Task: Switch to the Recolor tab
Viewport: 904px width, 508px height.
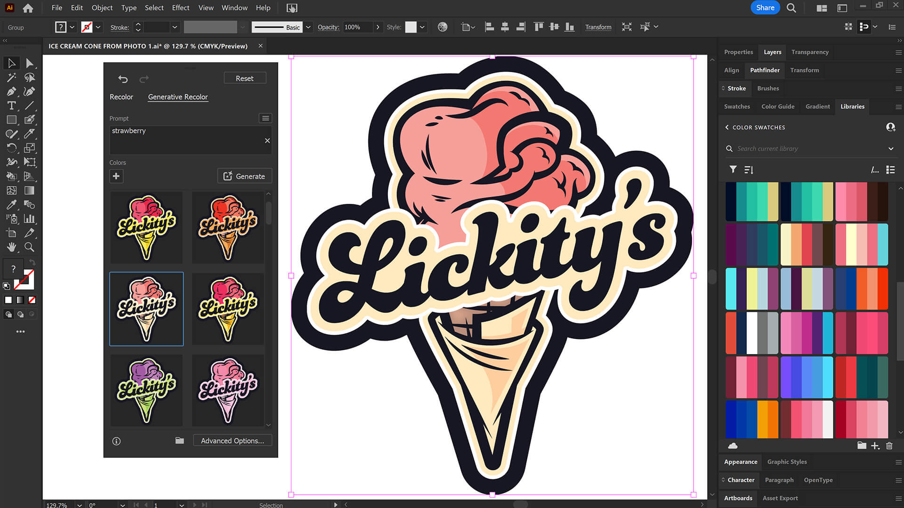Action: pyautogui.click(x=121, y=97)
